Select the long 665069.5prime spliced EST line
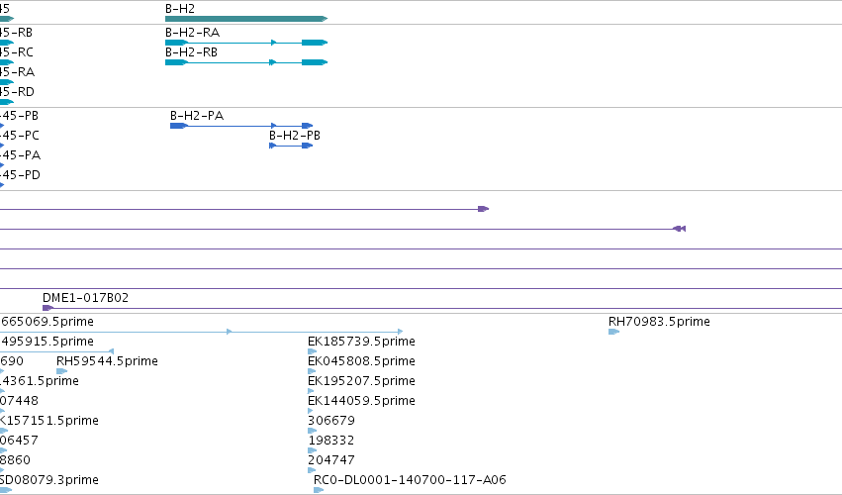 tap(202, 332)
